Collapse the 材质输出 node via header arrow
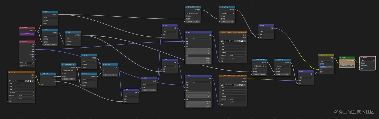Screen dimensions: 379x119 click(x=361, y=58)
